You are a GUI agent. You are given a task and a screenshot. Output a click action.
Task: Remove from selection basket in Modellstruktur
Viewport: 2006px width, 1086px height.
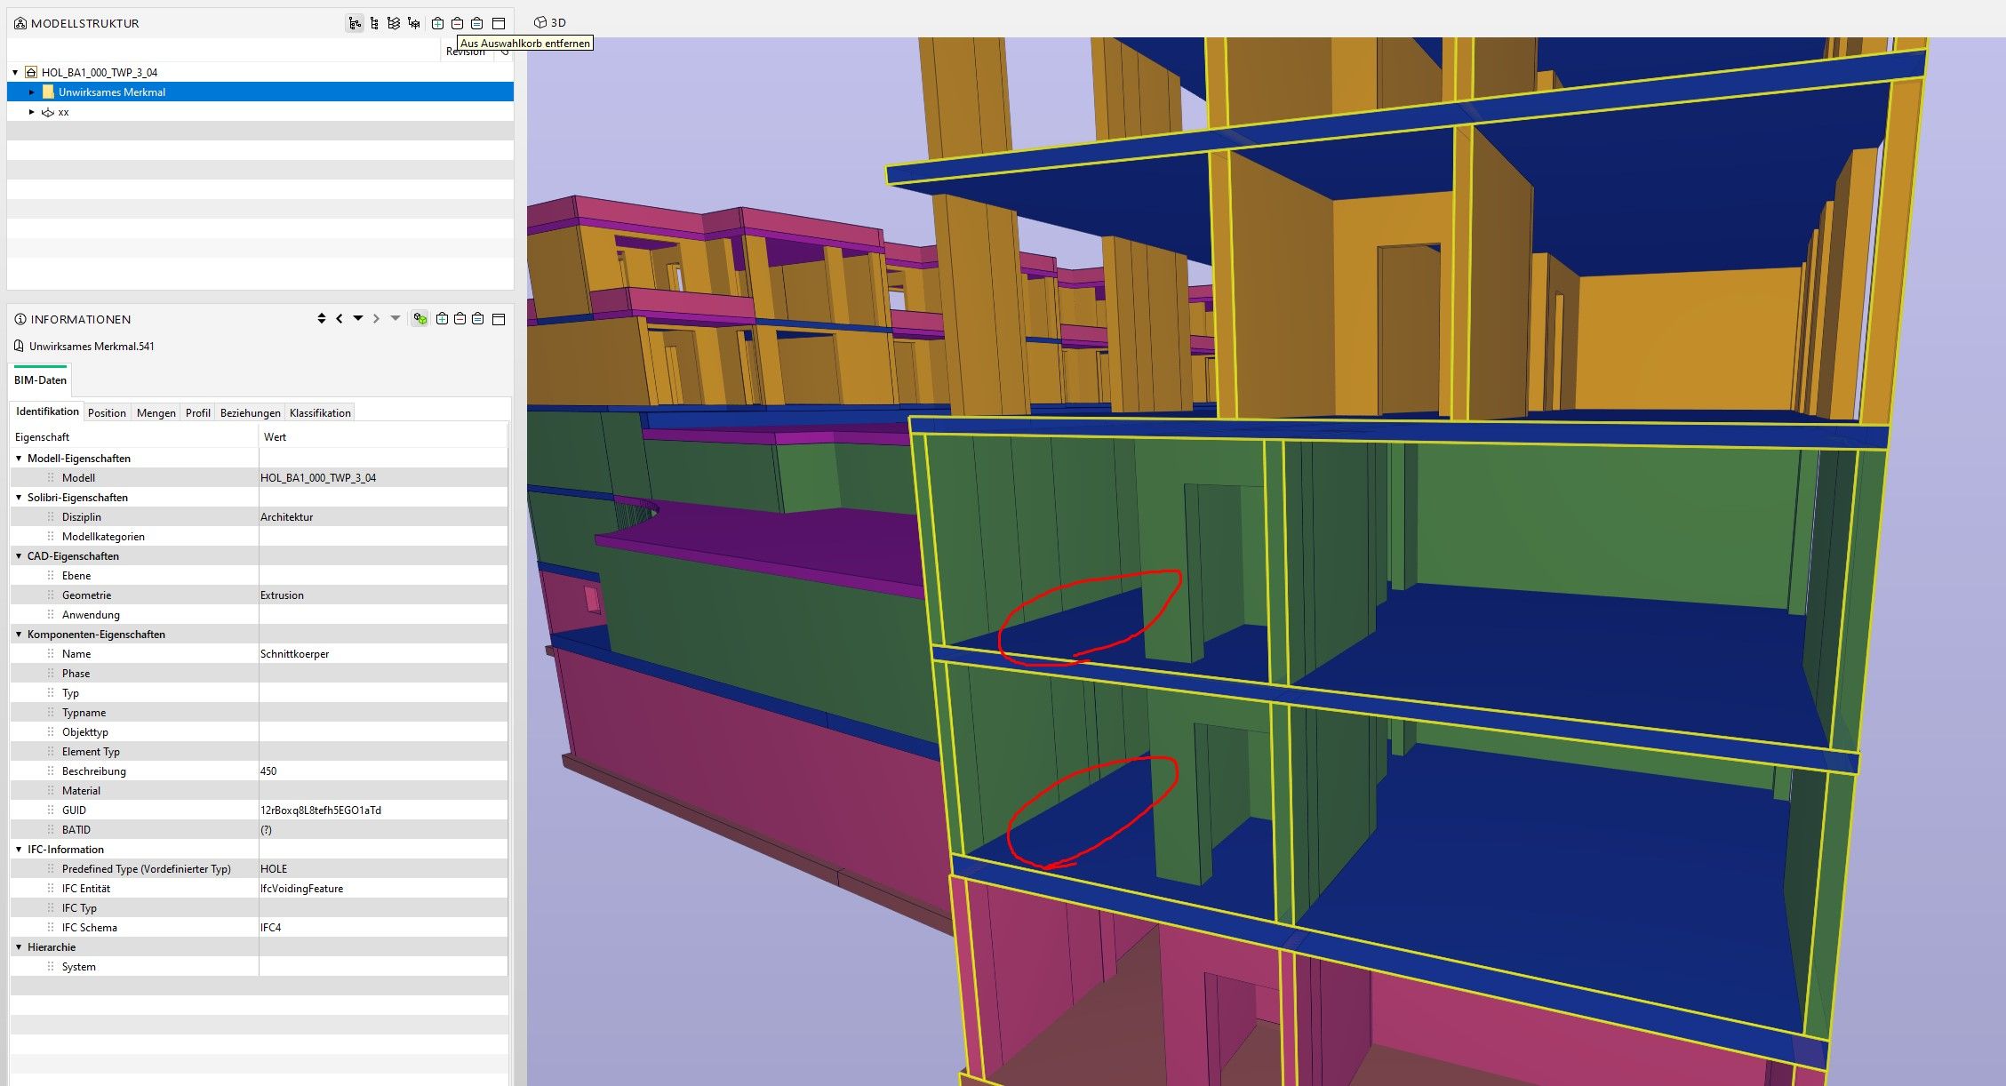click(x=457, y=23)
